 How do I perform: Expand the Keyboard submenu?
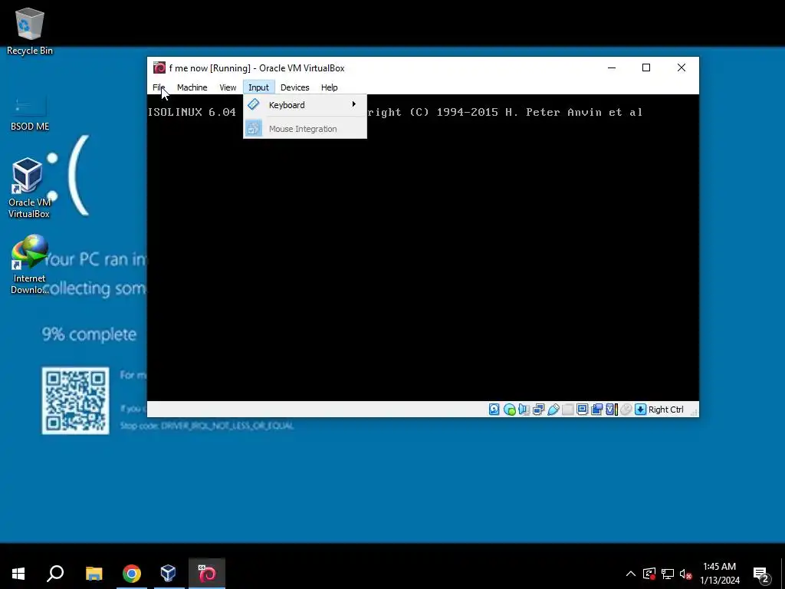[x=305, y=104]
